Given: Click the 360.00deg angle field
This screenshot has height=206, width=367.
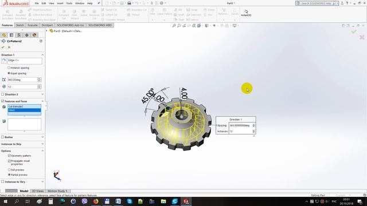Looking at the screenshot, I should pyautogui.click(x=22, y=80).
